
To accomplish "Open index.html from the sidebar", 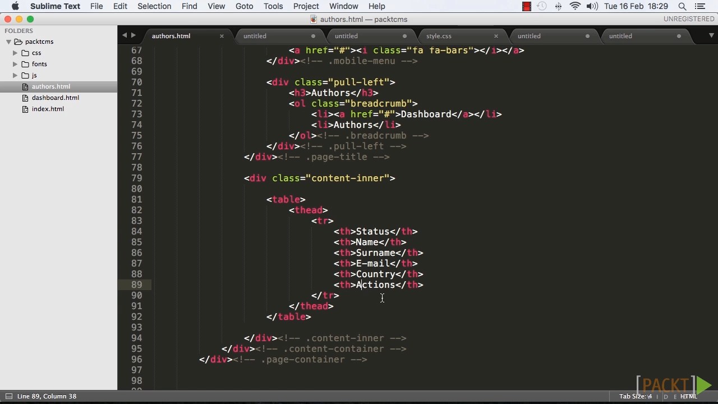I will tap(48, 109).
